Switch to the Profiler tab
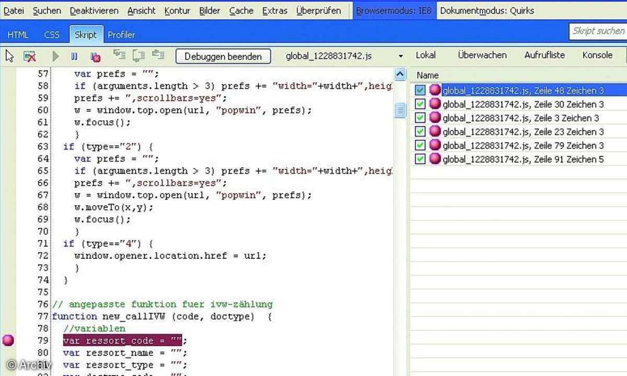The image size is (627, 376). pyautogui.click(x=121, y=35)
